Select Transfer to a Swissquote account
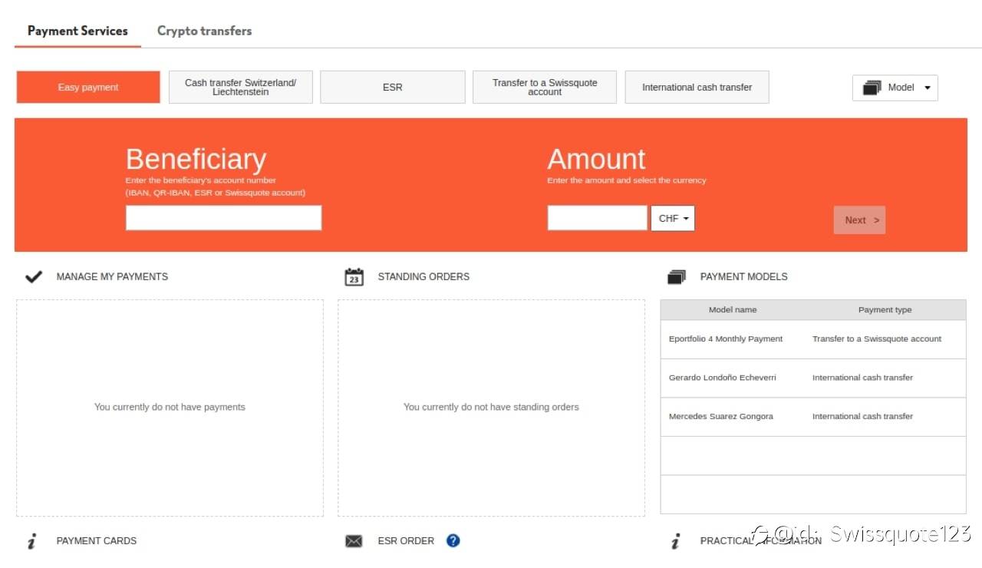 [545, 88]
